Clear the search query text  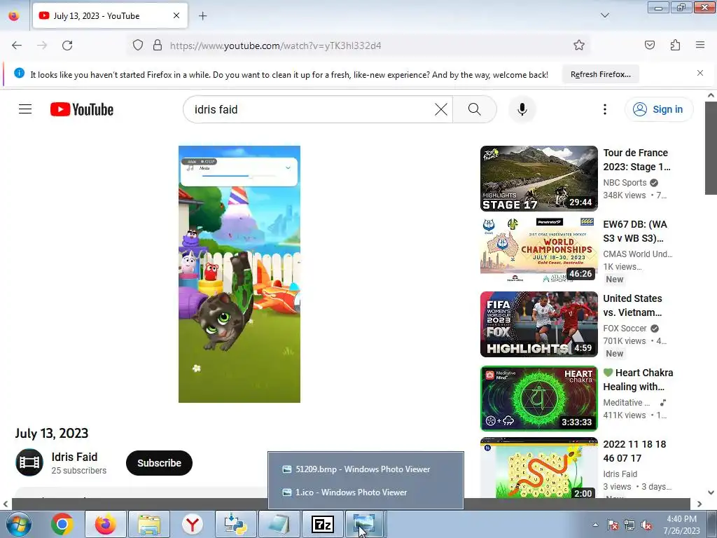pyautogui.click(x=441, y=109)
